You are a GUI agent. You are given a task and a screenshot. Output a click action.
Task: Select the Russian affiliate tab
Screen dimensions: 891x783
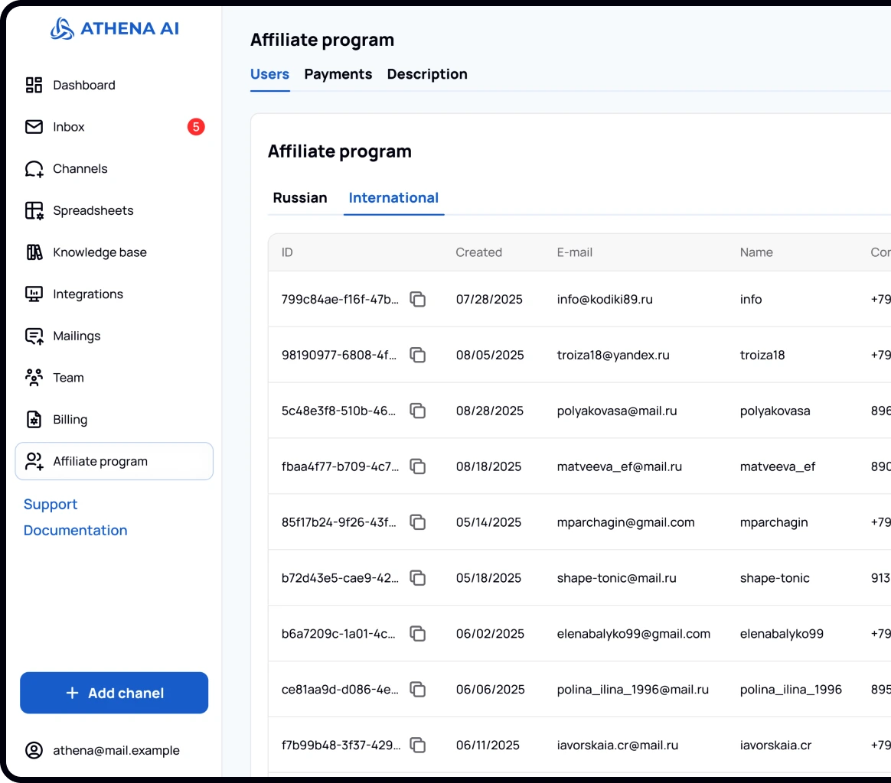[299, 198]
